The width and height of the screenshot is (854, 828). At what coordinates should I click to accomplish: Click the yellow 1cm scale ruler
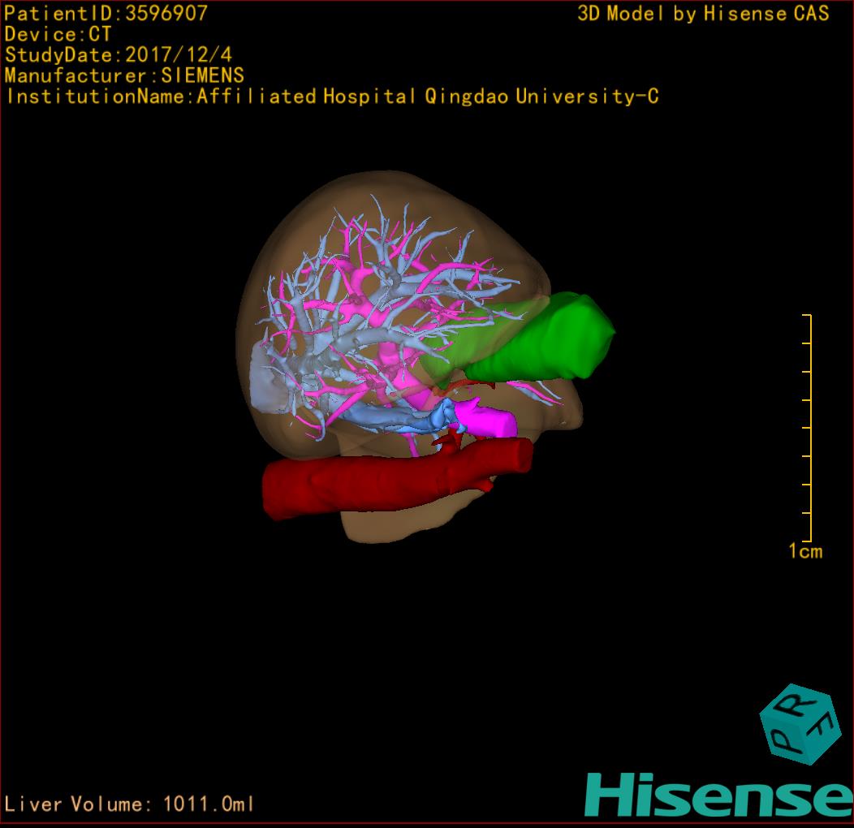(x=808, y=428)
